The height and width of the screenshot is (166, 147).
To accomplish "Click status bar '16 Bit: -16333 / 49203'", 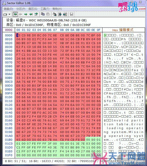I will [47, 161].
